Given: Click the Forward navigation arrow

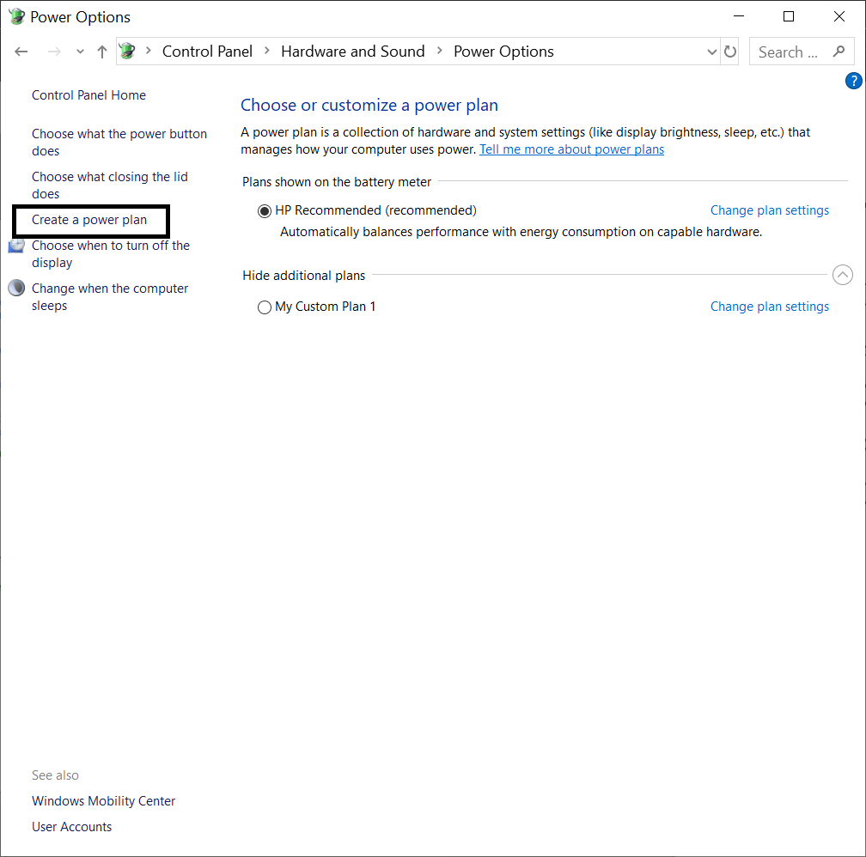Looking at the screenshot, I should tap(53, 52).
